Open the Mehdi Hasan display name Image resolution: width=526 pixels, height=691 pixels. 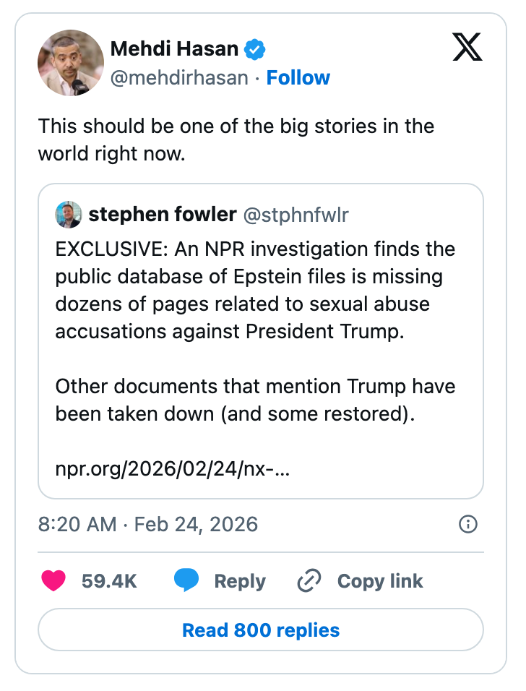(174, 48)
